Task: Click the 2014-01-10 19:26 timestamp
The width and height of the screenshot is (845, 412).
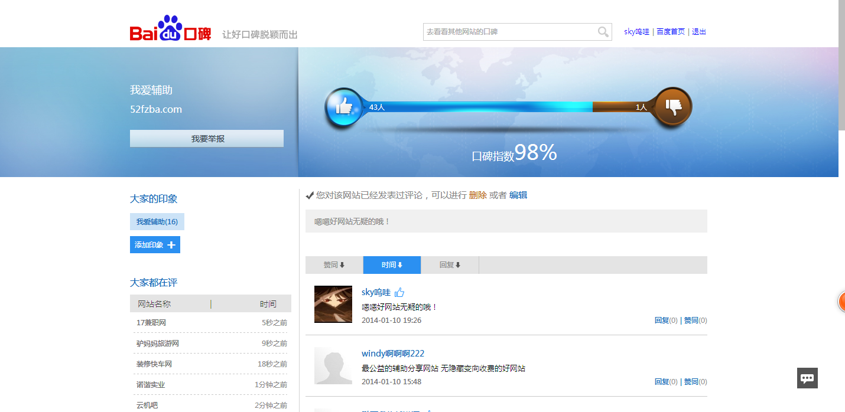Action: pos(391,321)
